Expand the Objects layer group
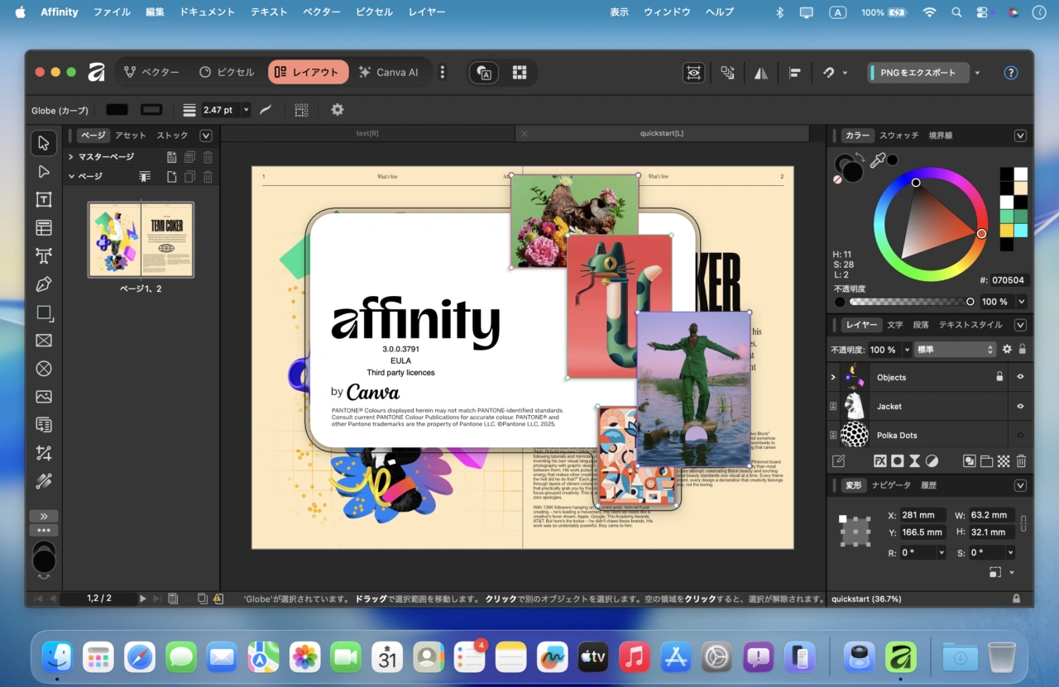 point(832,377)
